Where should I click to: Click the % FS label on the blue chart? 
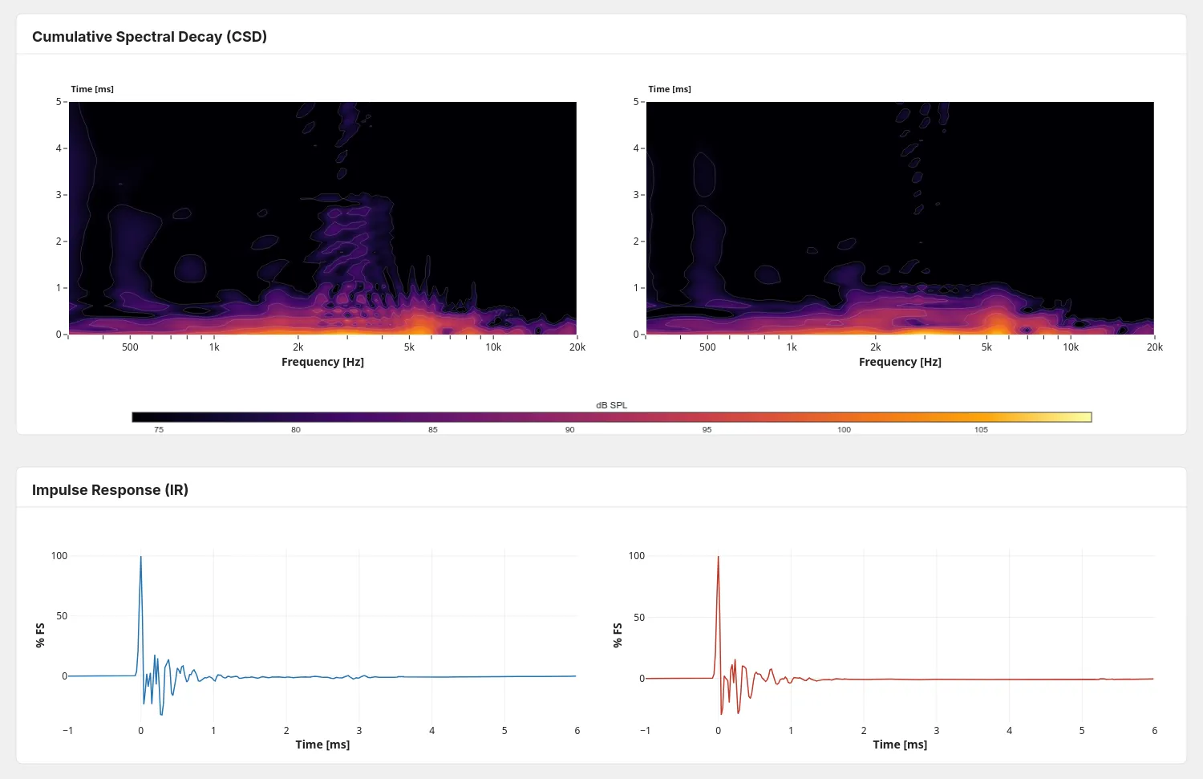click(x=40, y=635)
